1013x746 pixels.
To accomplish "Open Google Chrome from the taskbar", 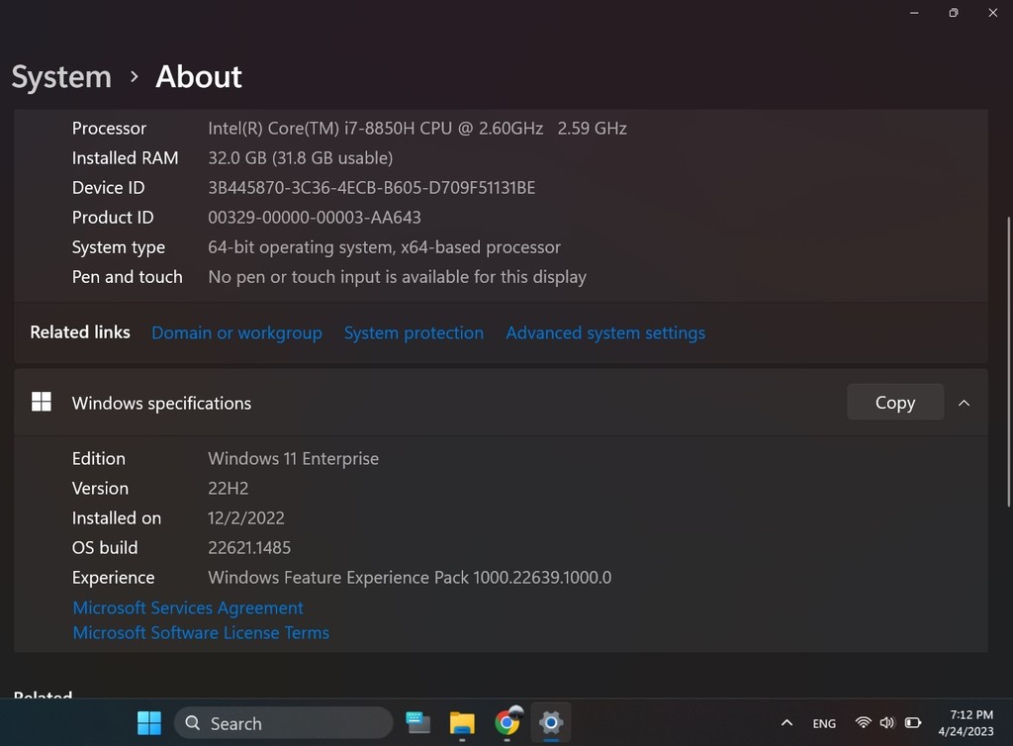I will (507, 723).
